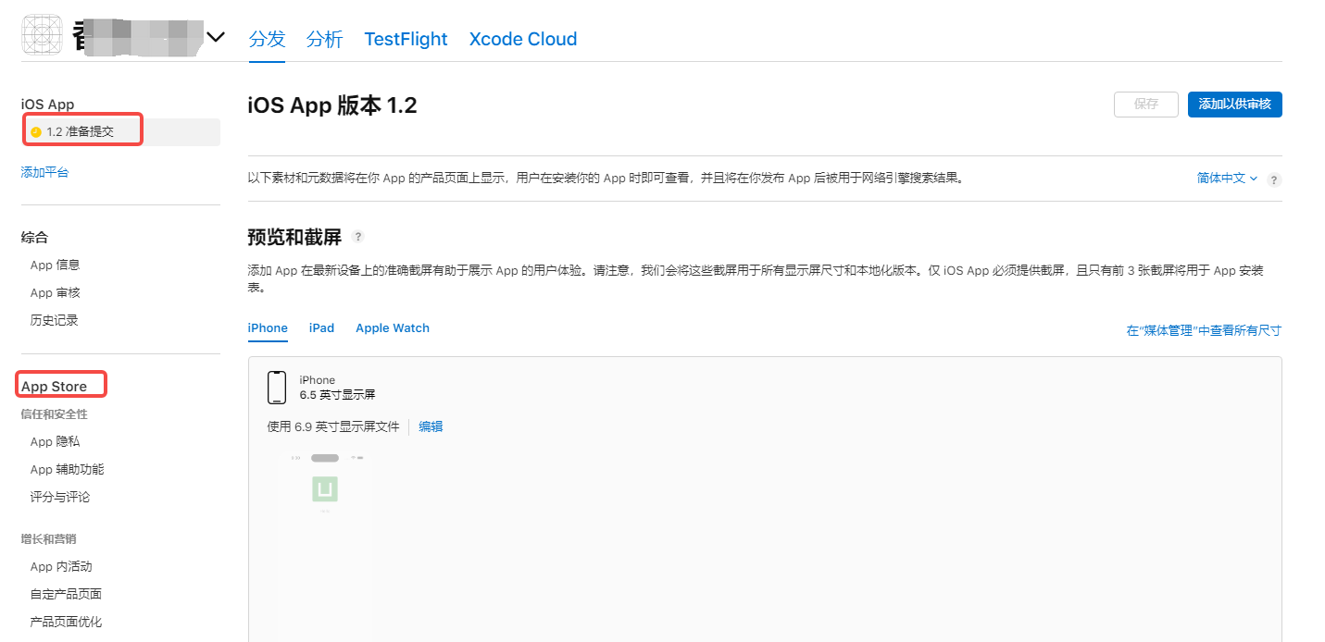
Task: Select the iPad screenshots tab
Action: [321, 328]
